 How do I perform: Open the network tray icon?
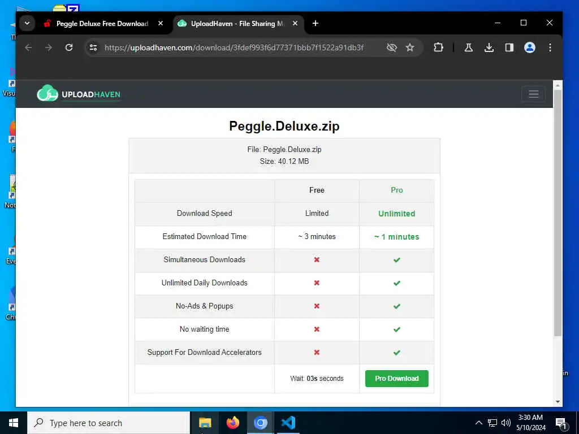[x=492, y=423]
